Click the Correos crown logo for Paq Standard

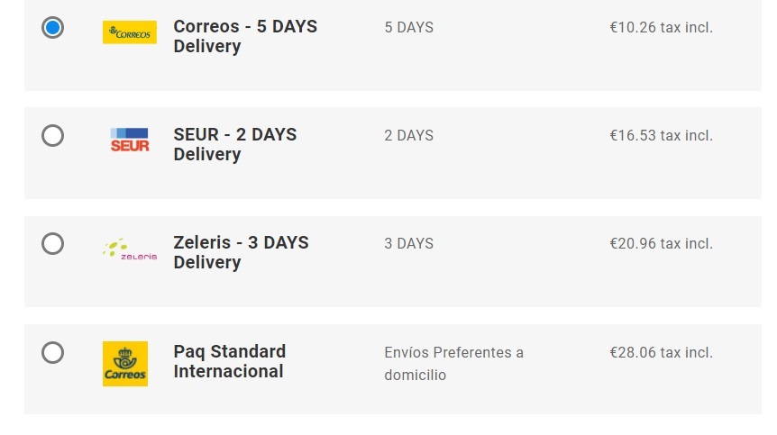pyautogui.click(x=125, y=364)
